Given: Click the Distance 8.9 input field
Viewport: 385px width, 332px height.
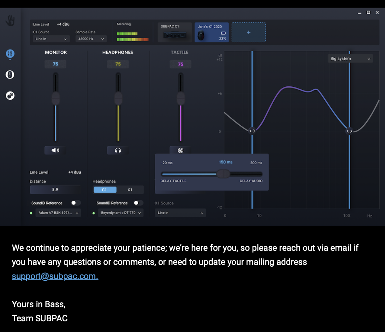Looking at the screenshot, I should coord(55,190).
